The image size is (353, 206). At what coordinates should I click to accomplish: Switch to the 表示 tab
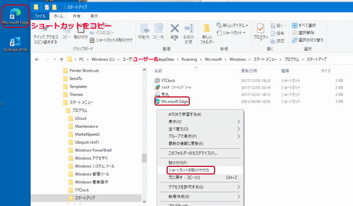(94, 16)
